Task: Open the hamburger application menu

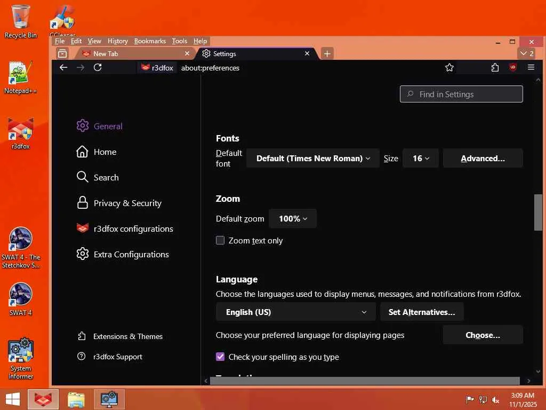Action: [531, 67]
